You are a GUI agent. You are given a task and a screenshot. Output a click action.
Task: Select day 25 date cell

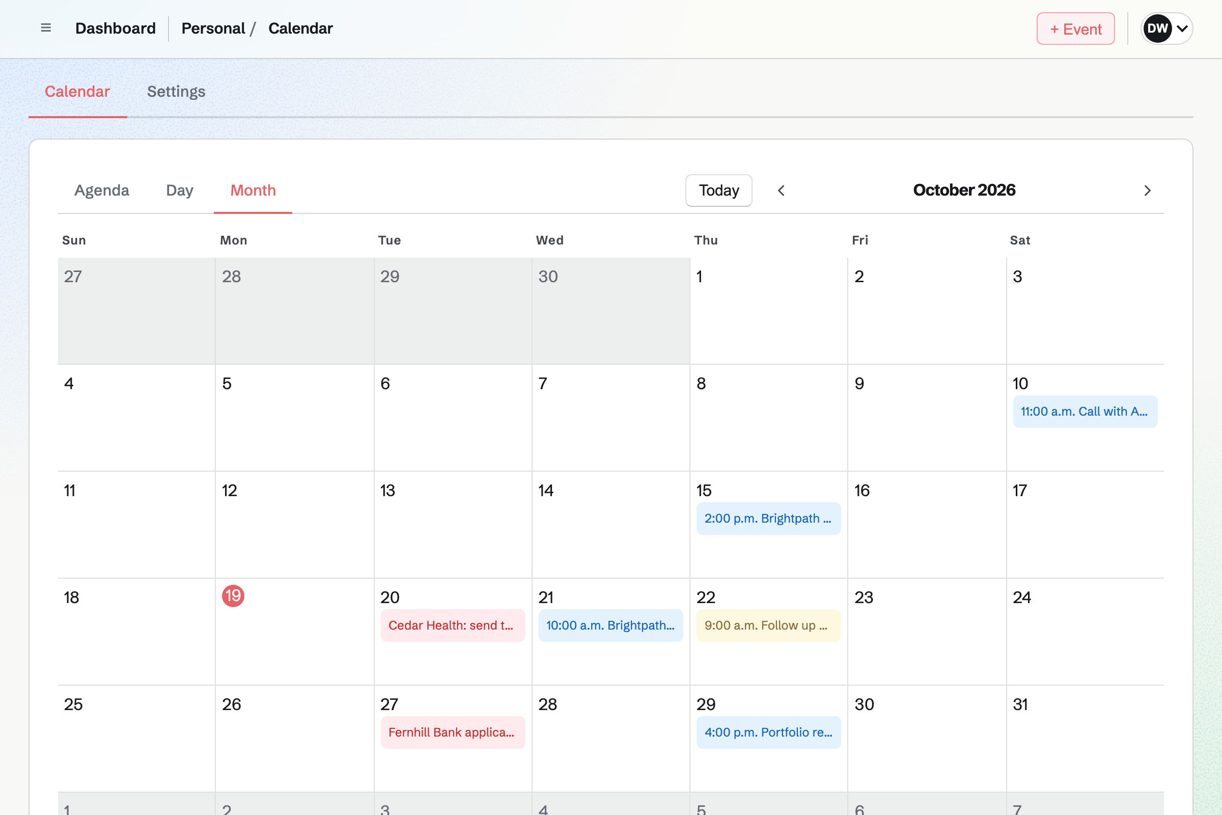[x=136, y=739]
